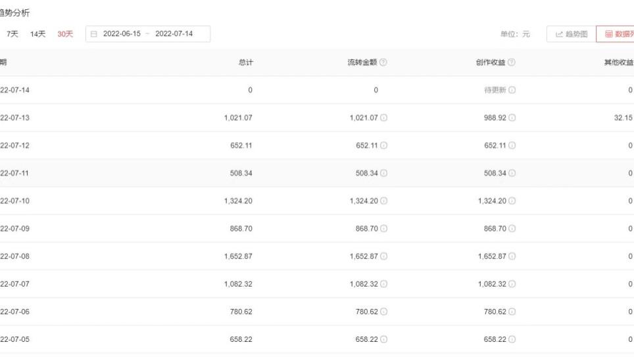Click info icon beside 1,324.20 流转金额
The width and height of the screenshot is (634, 357).
click(383, 201)
